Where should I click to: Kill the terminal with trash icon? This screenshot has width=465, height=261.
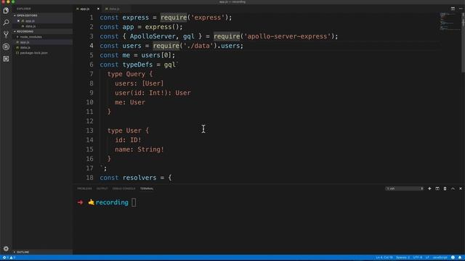pos(445,188)
